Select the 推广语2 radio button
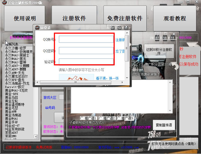Screen dimensions: 201x154 [x=100, y=118]
